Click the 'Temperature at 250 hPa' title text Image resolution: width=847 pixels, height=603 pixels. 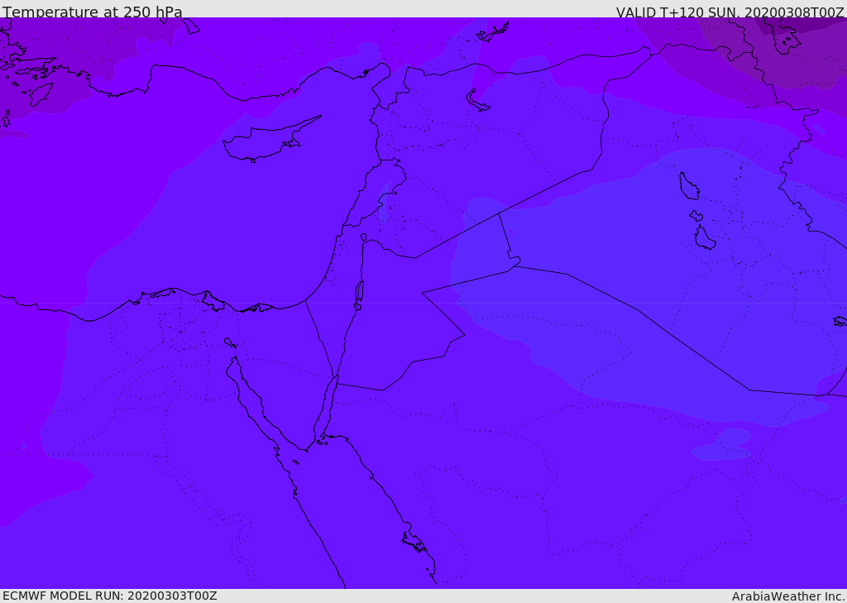(x=93, y=12)
